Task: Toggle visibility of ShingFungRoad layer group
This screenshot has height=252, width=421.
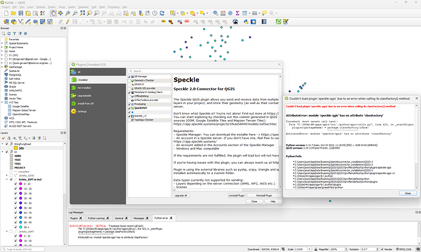Action: pyautogui.click(x=7, y=144)
